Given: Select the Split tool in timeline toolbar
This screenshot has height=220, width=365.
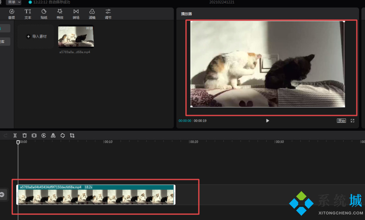Looking at the screenshot, I should [15, 135].
